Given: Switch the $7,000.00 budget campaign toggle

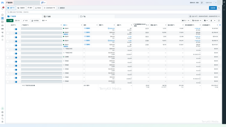Looking at the screenshot, I should pos(15,82).
